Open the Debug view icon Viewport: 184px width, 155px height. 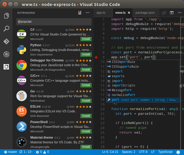(x=6, y=54)
